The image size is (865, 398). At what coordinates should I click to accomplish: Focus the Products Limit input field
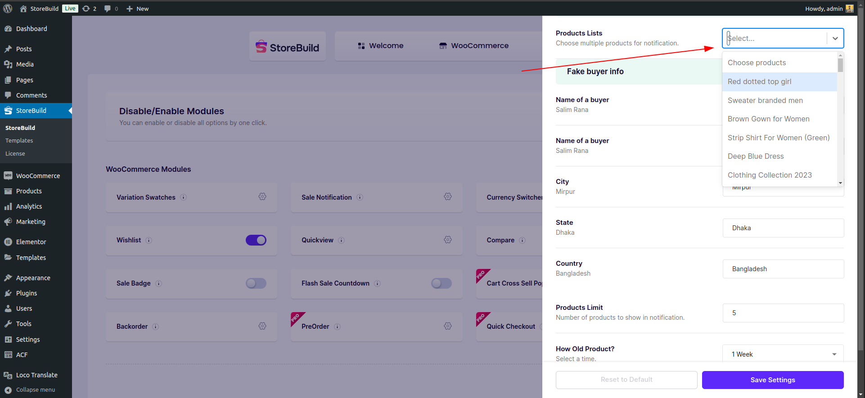point(783,313)
